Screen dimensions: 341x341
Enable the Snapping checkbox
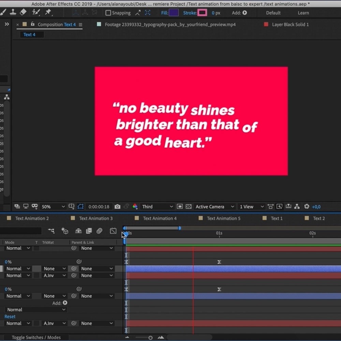(108, 13)
